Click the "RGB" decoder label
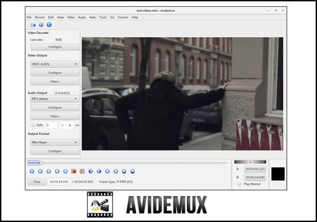 tap(58, 39)
